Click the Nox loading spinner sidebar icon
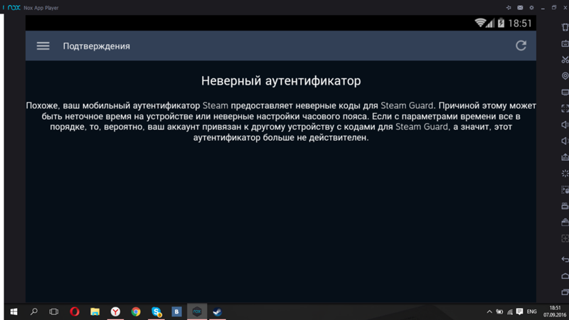The image size is (569, 320). [x=565, y=174]
